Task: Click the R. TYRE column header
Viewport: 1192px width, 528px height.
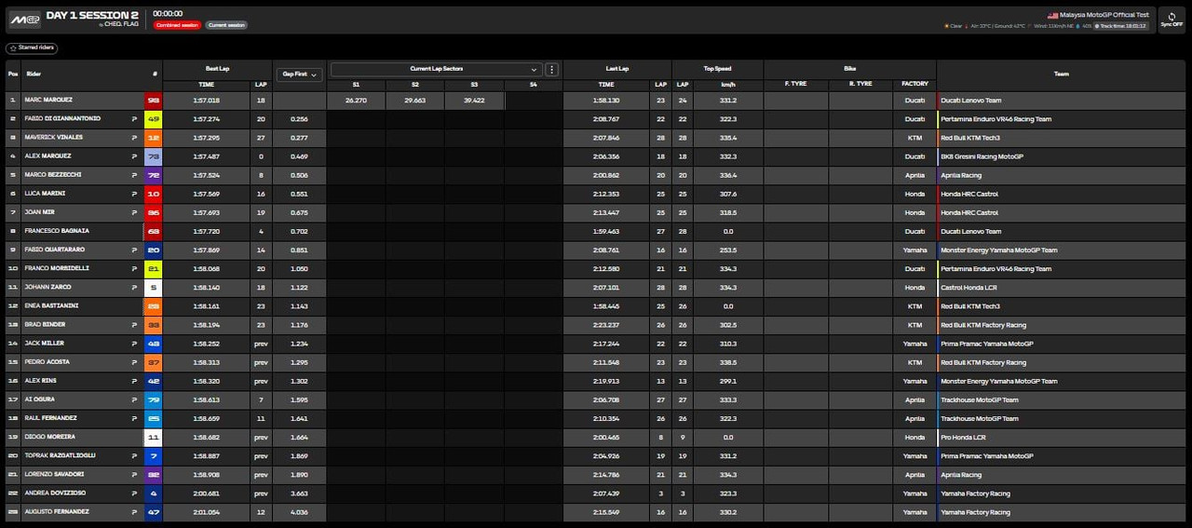Action: (x=860, y=84)
